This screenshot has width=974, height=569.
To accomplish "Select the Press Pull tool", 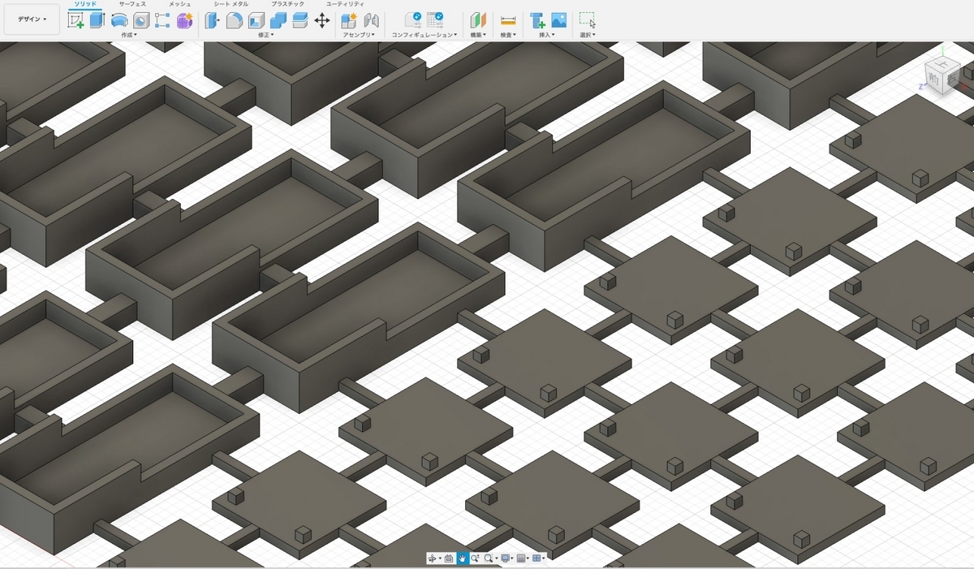I will [213, 20].
